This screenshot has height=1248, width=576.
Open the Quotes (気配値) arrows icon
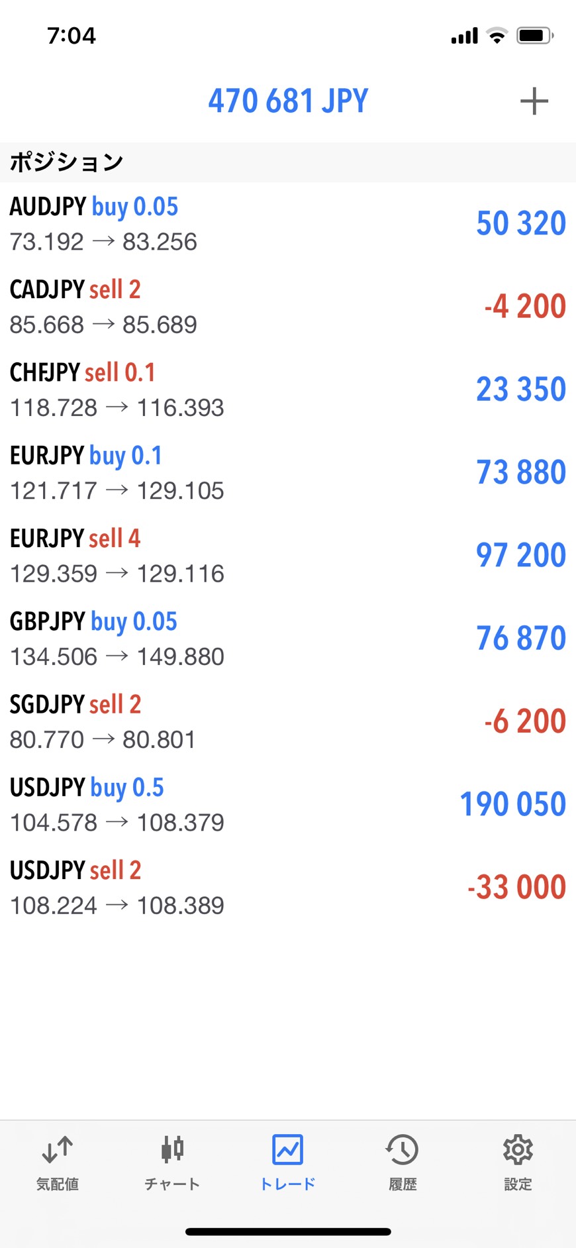(58, 1151)
